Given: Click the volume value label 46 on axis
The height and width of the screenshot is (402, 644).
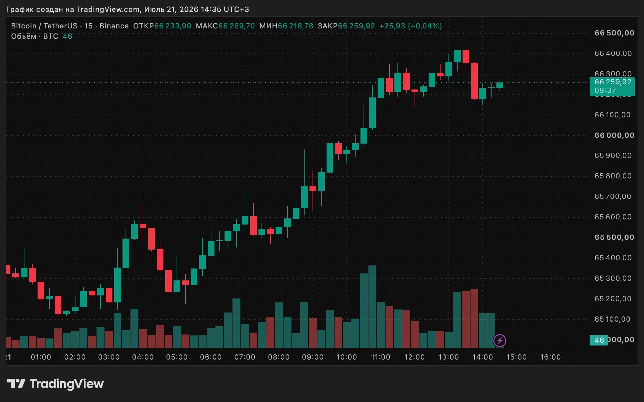Looking at the screenshot, I should [x=599, y=340].
